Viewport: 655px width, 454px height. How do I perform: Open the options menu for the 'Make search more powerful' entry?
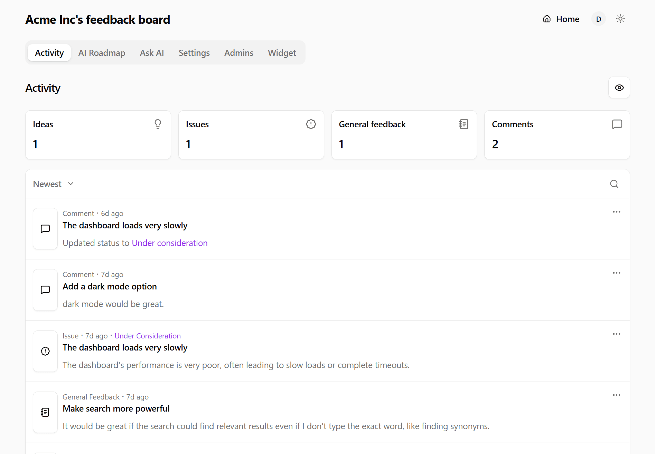click(616, 395)
